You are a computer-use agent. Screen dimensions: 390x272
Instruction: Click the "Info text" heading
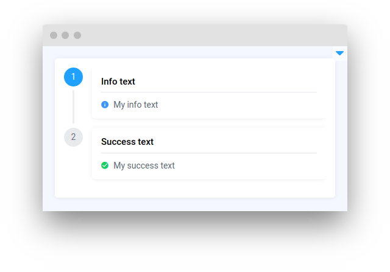click(118, 82)
